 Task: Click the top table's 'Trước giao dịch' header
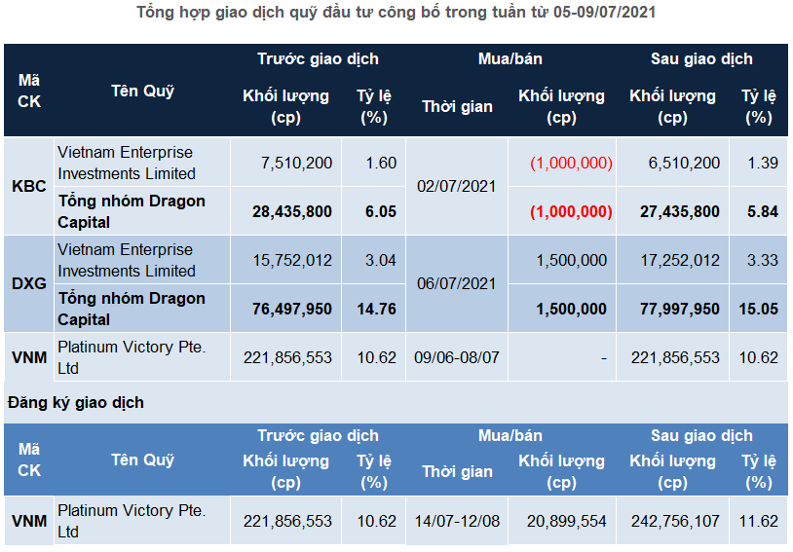point(319,58)
